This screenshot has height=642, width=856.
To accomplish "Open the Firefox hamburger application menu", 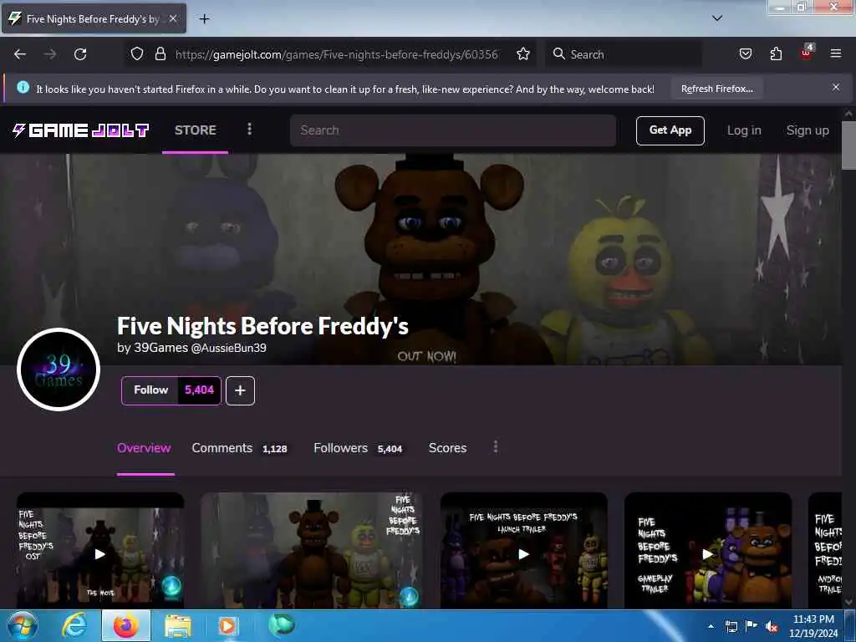I will coord(836,53).
